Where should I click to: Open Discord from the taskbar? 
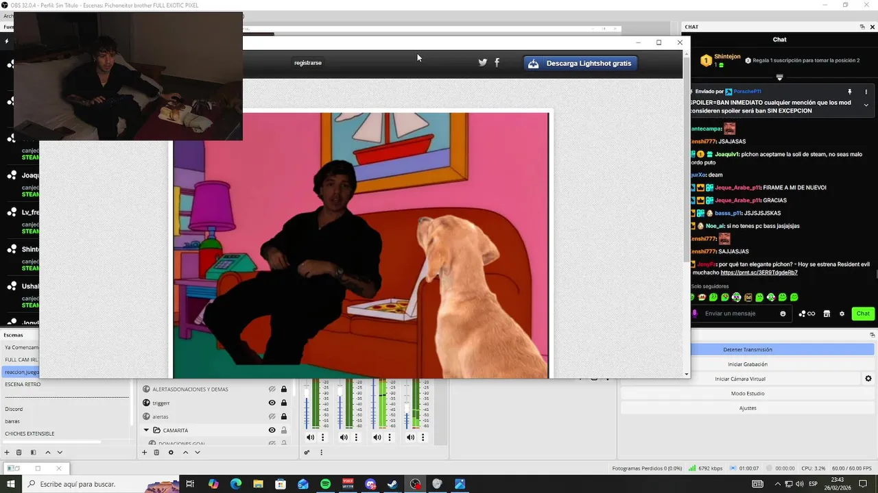[x=370, y=484]
